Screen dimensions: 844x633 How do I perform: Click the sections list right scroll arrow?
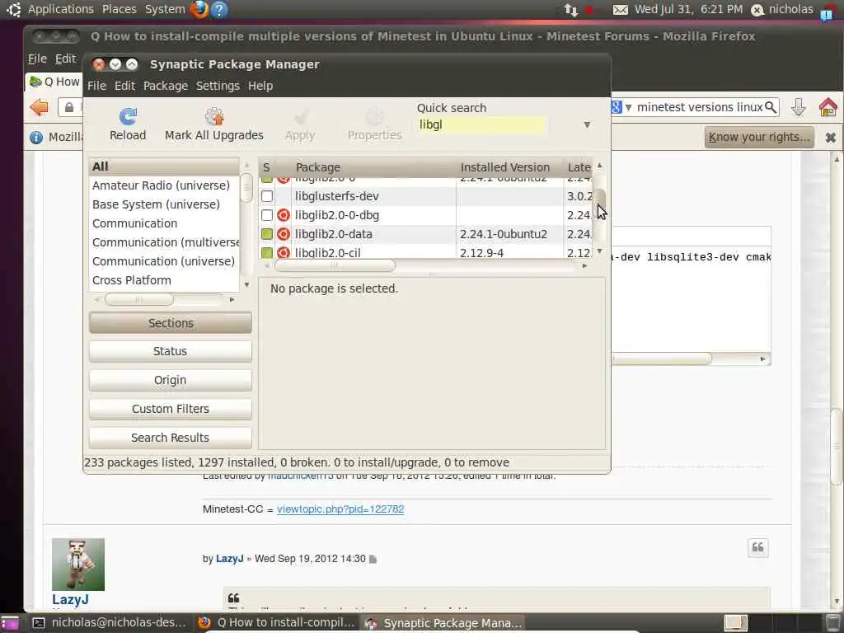232,299
